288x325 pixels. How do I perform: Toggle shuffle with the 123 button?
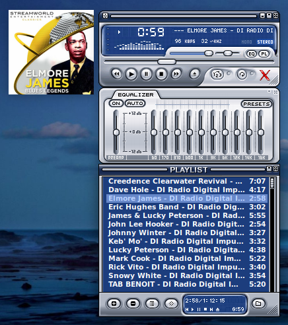click(x=217, y=75)
